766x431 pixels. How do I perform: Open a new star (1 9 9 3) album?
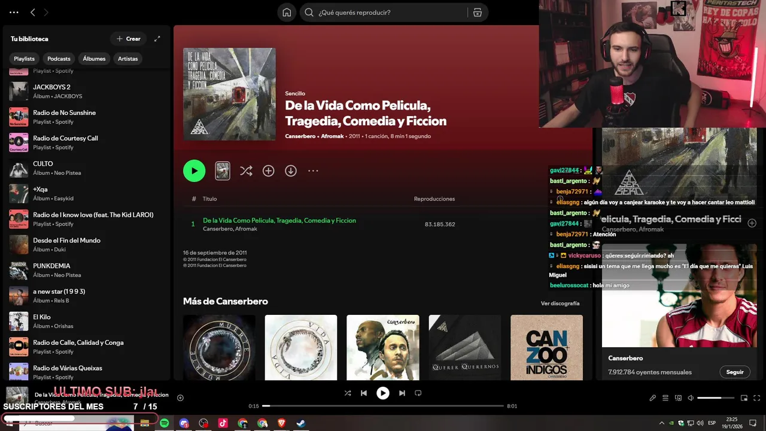click(x=87, y=296)
